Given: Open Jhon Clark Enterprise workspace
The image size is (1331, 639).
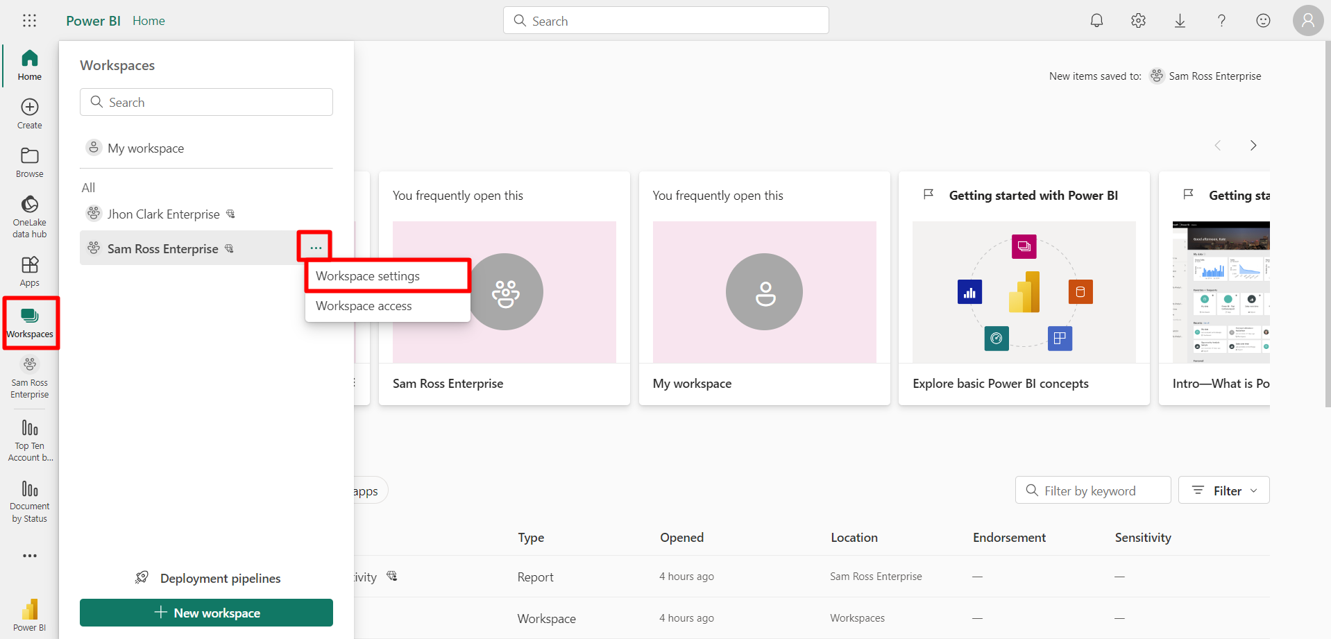Looking at the screenshot, I should 206,214.
